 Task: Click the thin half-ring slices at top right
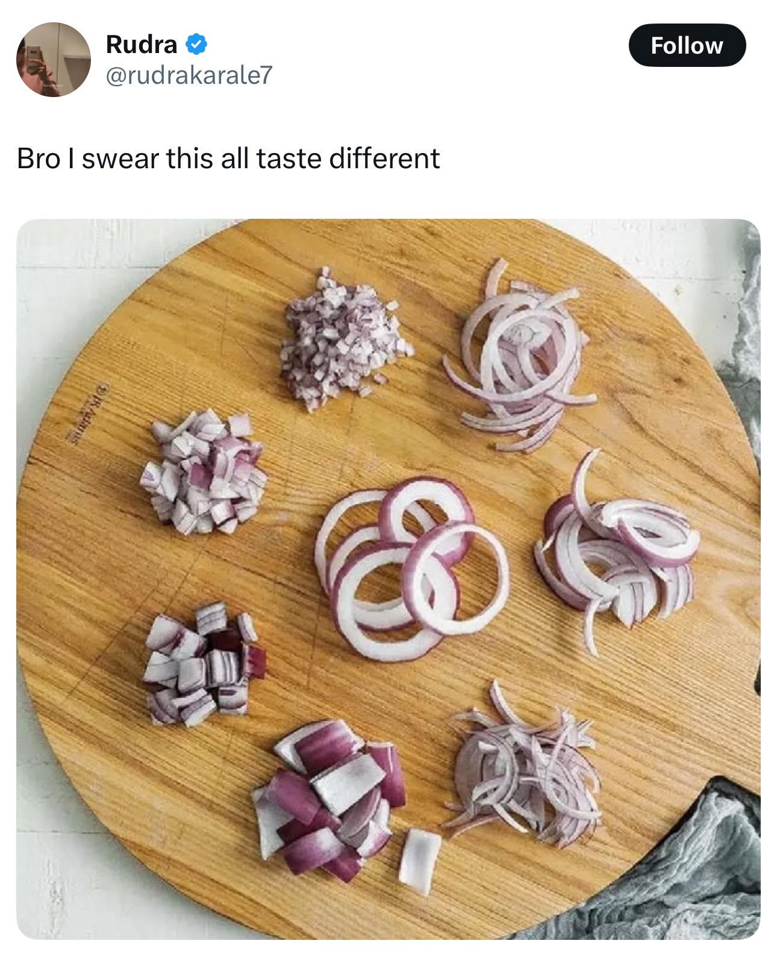(x=520, y=356)
